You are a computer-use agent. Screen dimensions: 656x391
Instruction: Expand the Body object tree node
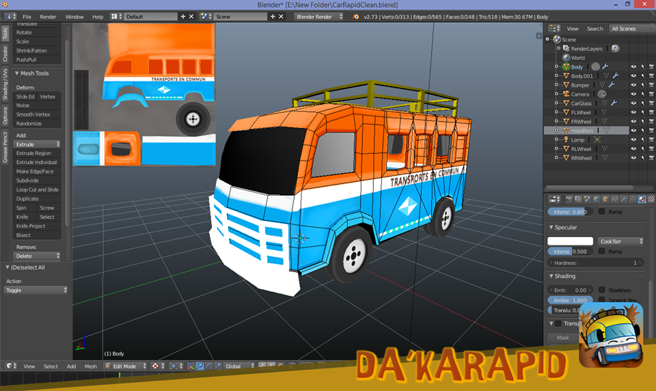pyautogui.click(x=556, y=66)
